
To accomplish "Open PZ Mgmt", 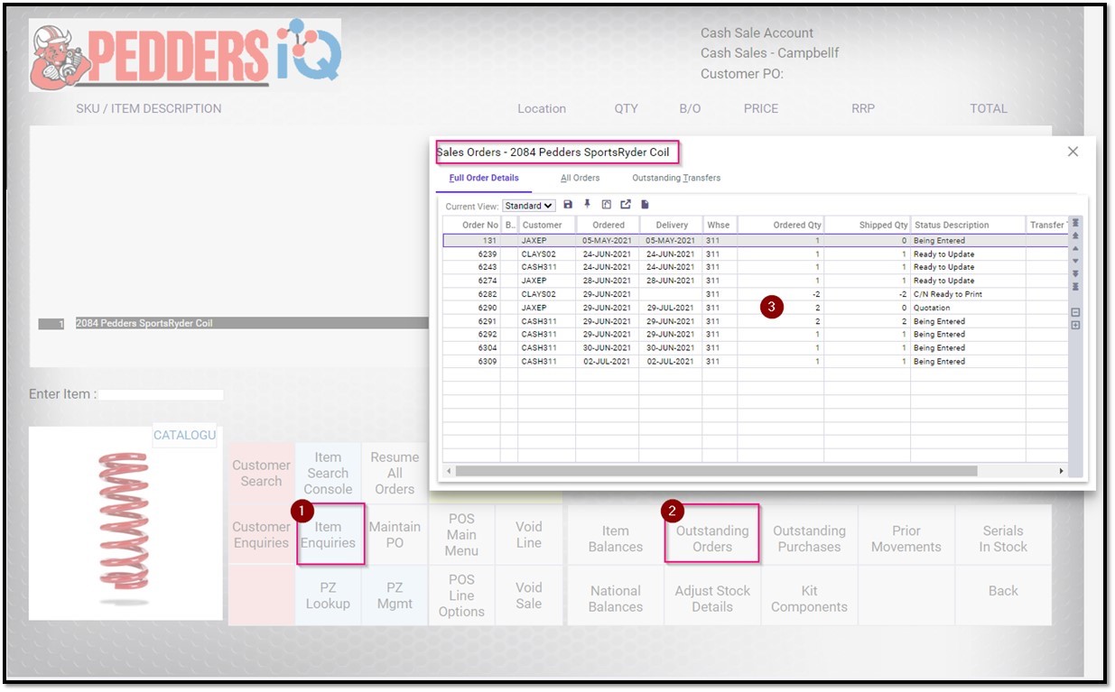I will tap(395, 595).
